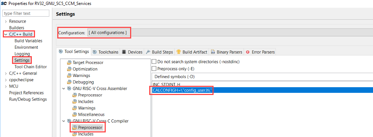Collapse the GNU RISC-V Cross C Compiler node
This screenshot has width=373, height=137.
click(x=64, y=121)
